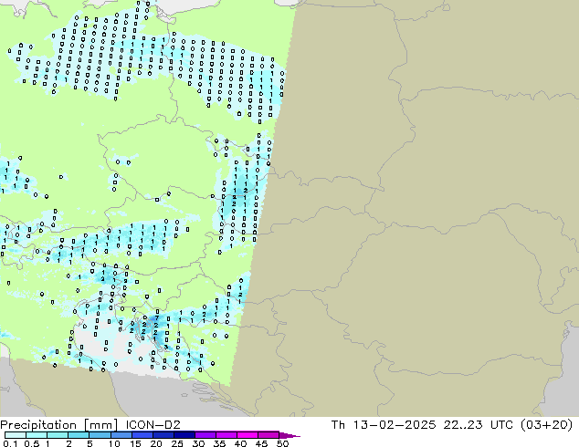Click the date 'Th 13-02-2025'
This screenshot has width=579, height=447.
[384, 425]
